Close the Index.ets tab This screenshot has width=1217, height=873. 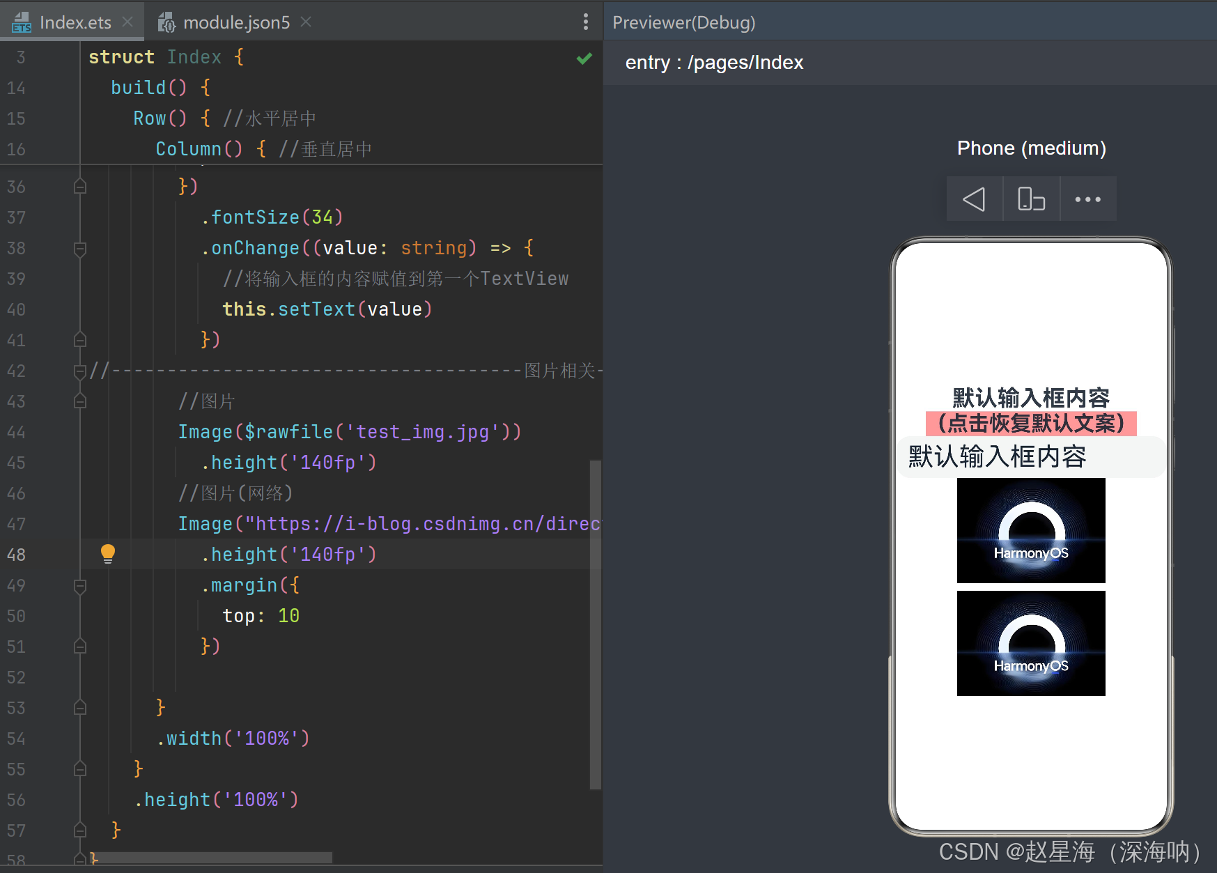coord(128,22)
